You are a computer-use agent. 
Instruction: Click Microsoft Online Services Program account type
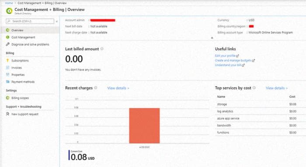tap(271, 33)
